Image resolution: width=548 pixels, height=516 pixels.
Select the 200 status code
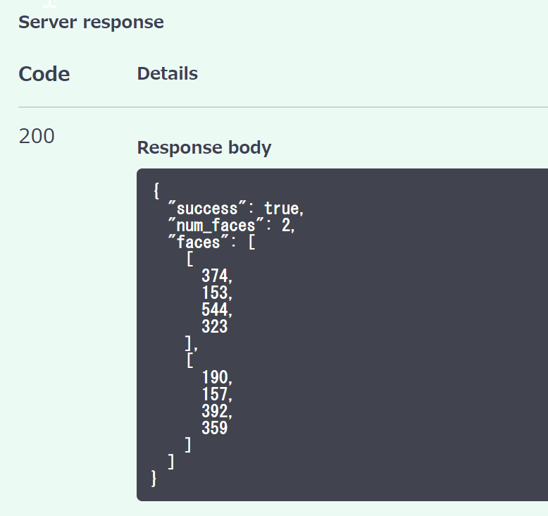(37, 136)
